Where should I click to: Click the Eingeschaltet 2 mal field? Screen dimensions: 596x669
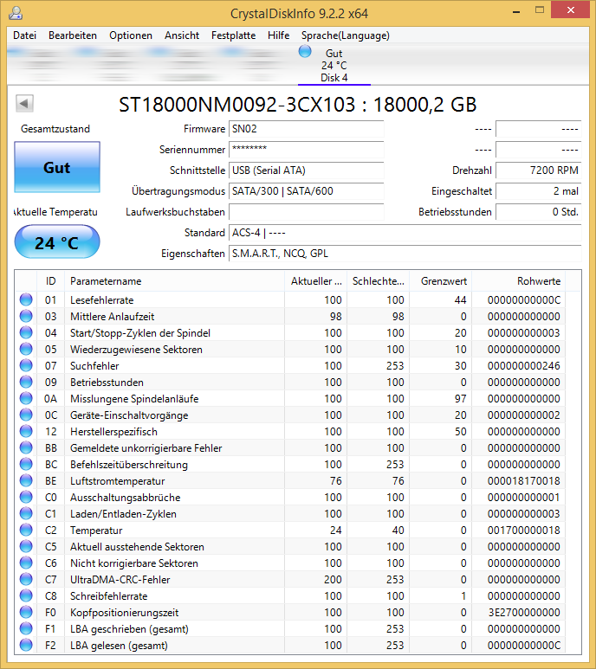point(538,191)
